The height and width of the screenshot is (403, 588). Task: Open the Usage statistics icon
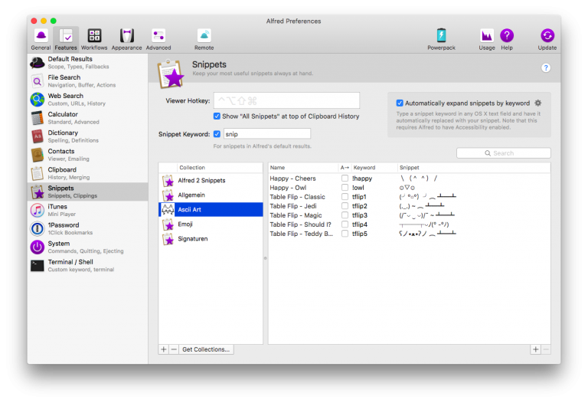pos(487,38)
